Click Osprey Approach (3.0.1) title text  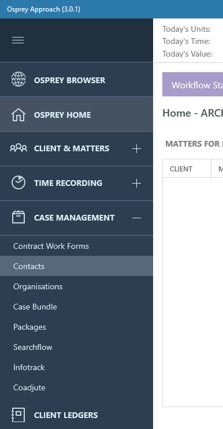(x=43, y=9)
